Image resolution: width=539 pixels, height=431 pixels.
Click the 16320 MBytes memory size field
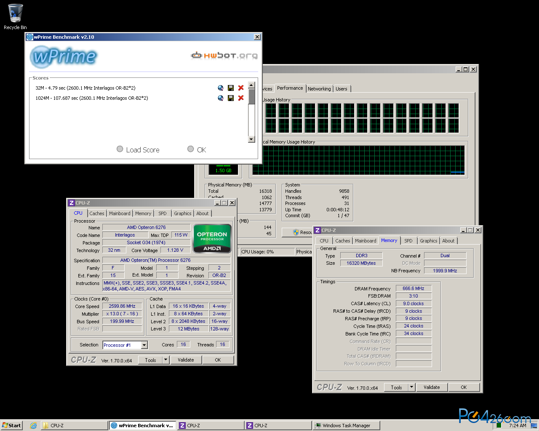click(x=361, y=263)
